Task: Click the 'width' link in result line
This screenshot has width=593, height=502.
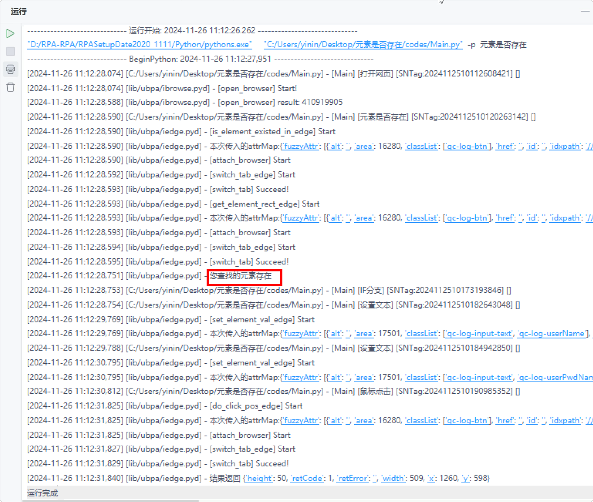Action: (x=393, y=478)
